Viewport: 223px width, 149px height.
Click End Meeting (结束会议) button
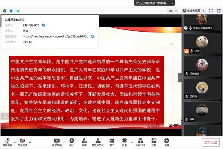pos(210,142)
